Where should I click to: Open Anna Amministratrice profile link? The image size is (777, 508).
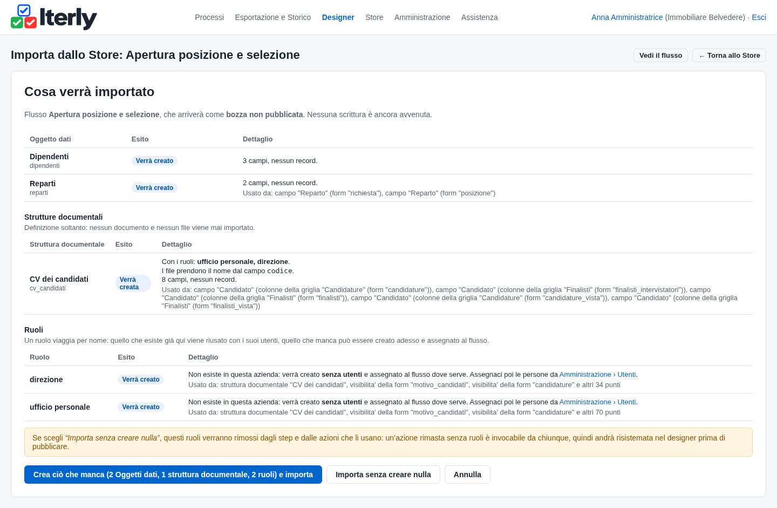627,17
